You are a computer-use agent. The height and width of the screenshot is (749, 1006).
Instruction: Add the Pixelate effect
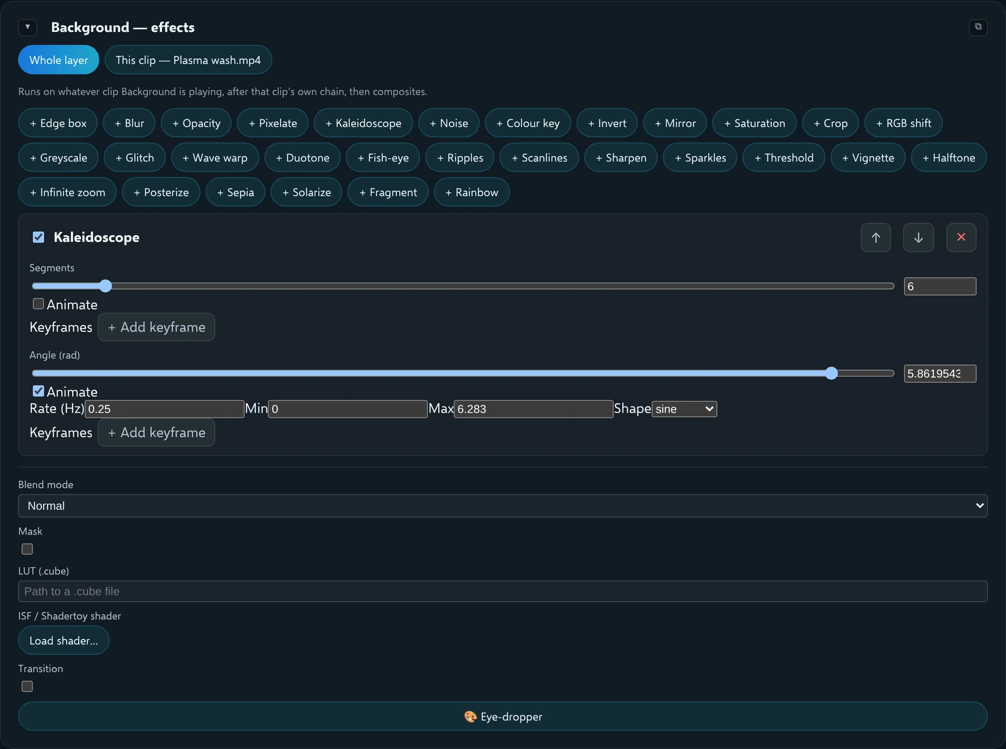click(273, 123)
